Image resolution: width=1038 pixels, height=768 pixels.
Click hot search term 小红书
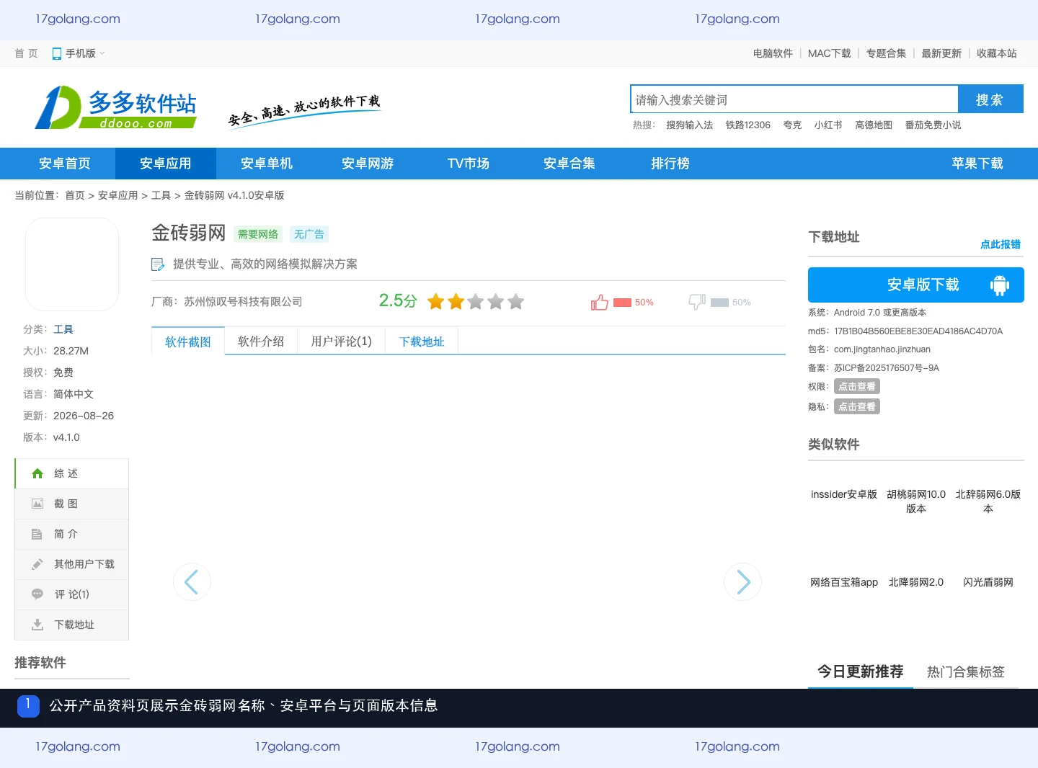pyautogui.click(x=828, y=125)
